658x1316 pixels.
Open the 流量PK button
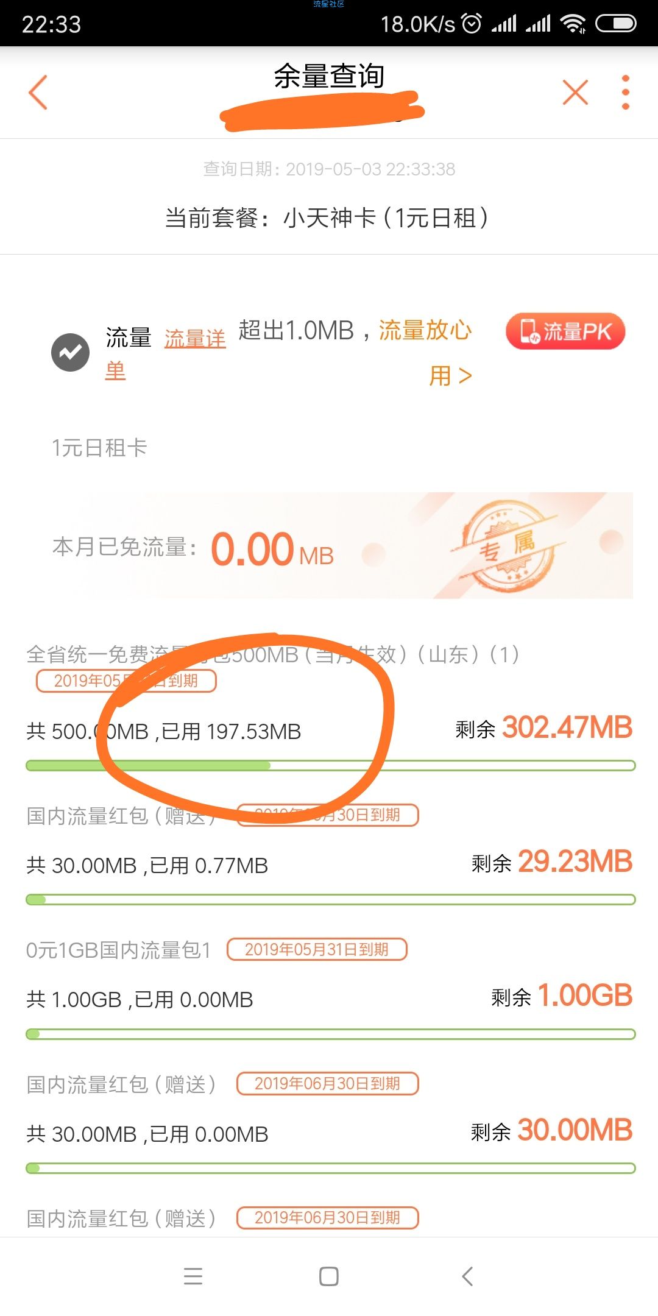565,331
